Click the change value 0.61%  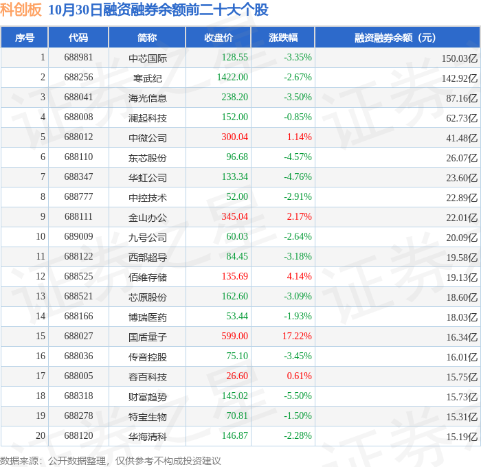point(300,376)
